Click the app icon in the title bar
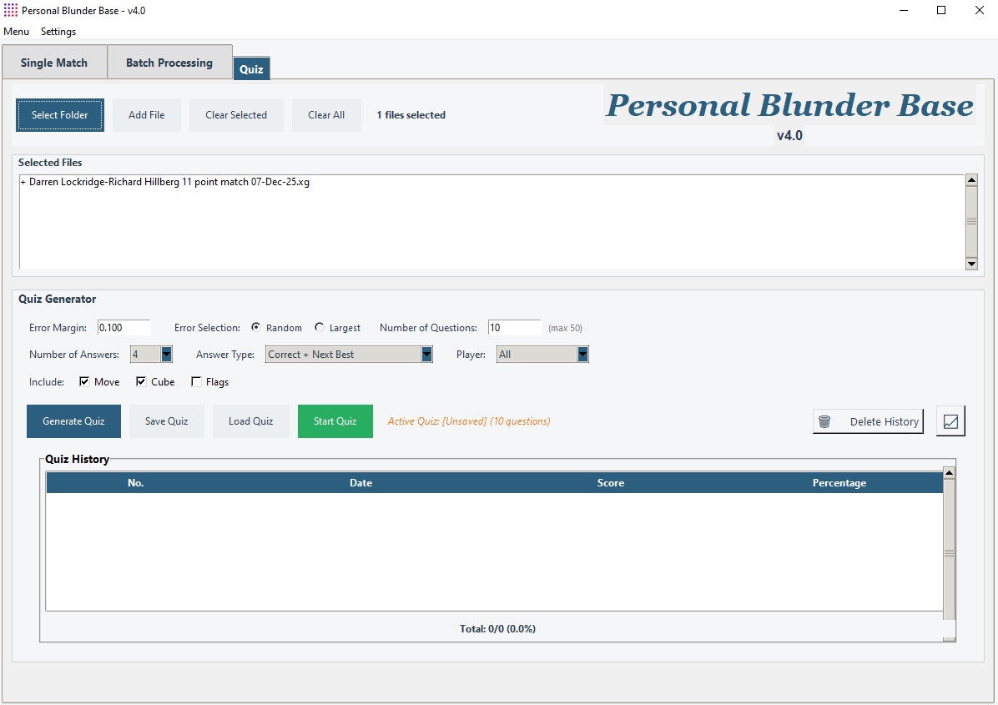The width and height of the screenshot is (998, 705). click(11, 10)
